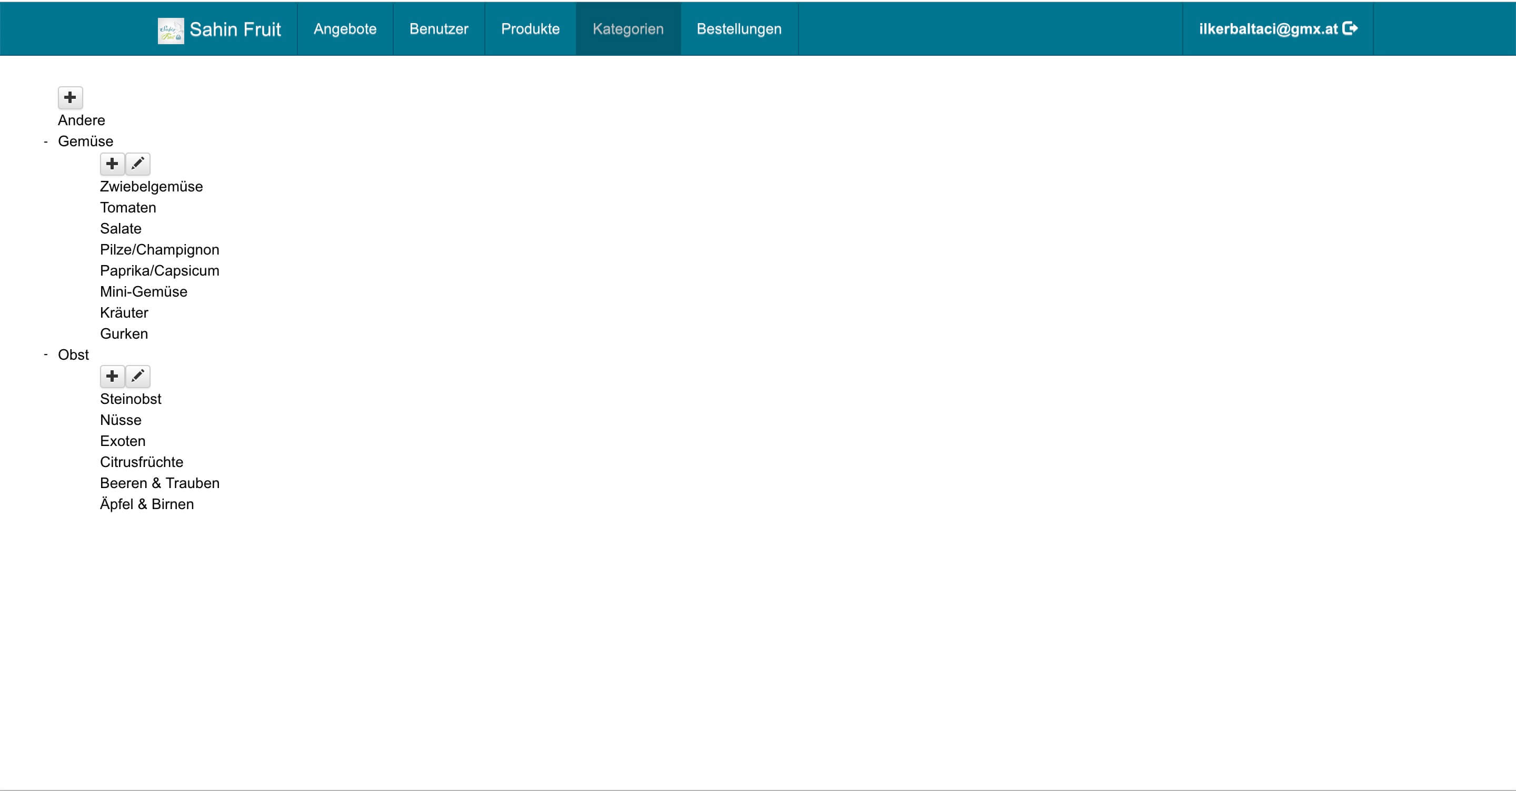Edit Gemüse category with pencil icon
1516x791 pixels.
click(x=138, y=164)
